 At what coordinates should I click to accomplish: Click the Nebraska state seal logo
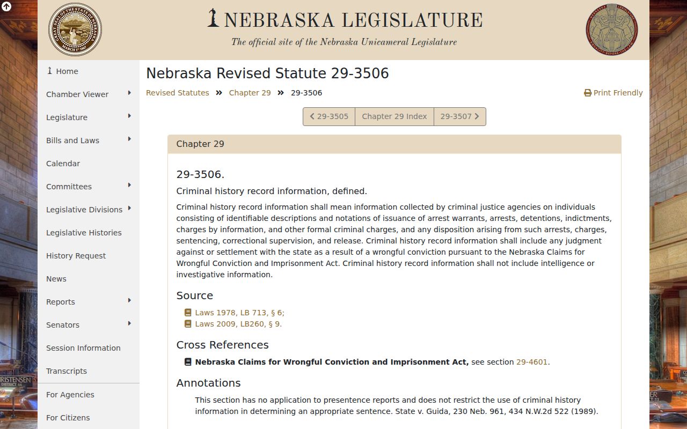(x=75, y=30)
